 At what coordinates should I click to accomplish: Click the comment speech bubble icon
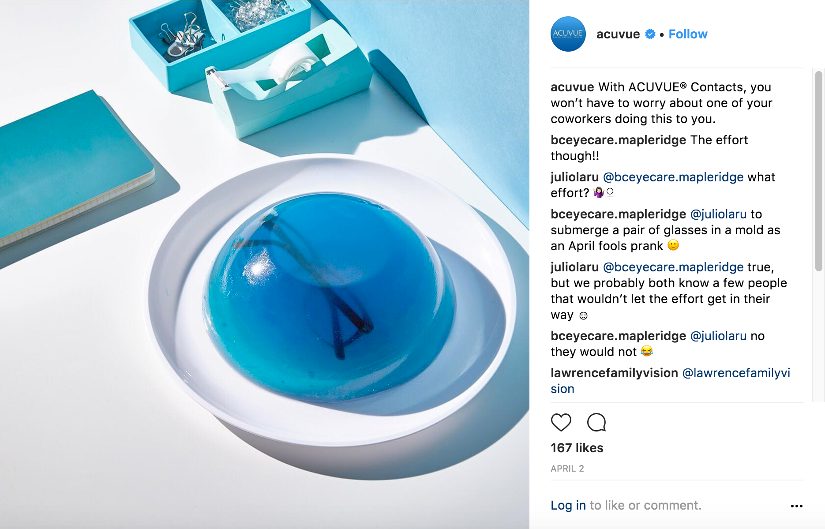tap(596, 422)
